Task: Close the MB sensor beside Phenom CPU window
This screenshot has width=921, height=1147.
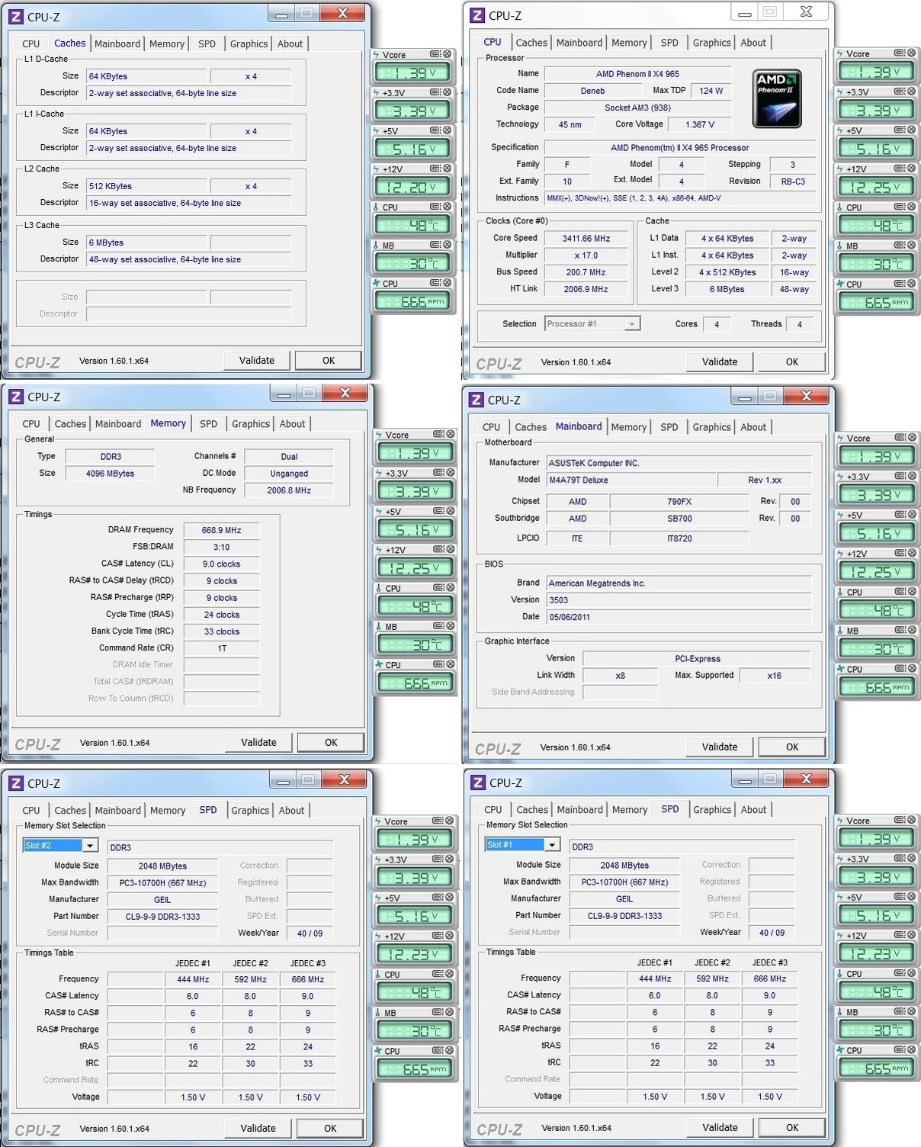Action: pyautogui.click(x=911, y=246)
